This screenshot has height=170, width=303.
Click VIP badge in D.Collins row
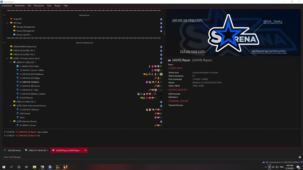coord(155,66)
